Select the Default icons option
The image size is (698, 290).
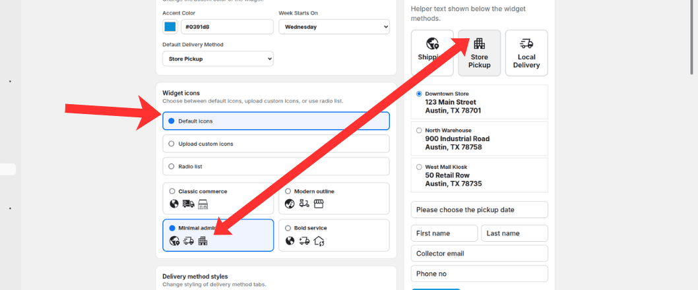coord(276,121)
